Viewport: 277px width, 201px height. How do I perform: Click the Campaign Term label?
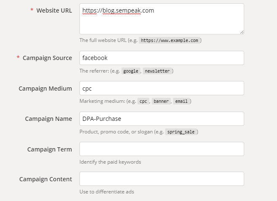[x=49, y=149]
